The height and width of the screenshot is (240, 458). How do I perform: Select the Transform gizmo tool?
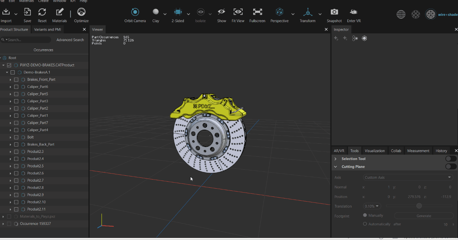(x=308, y=12)
